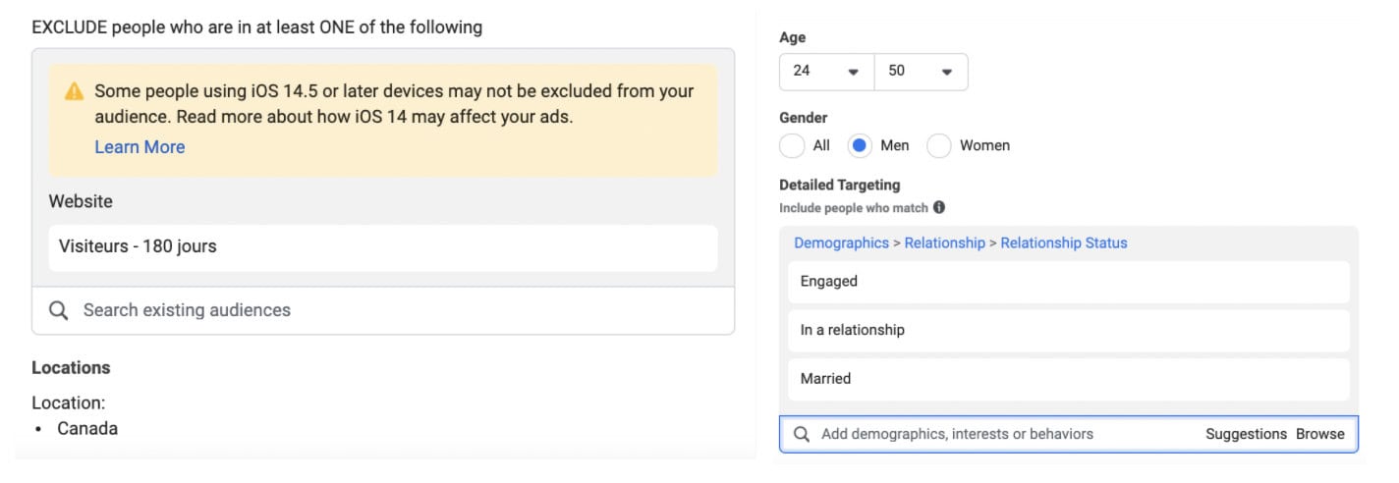This screenshot has height=483, width=1399.
Task: Select the Men gender option
Action: coord(860,146)
